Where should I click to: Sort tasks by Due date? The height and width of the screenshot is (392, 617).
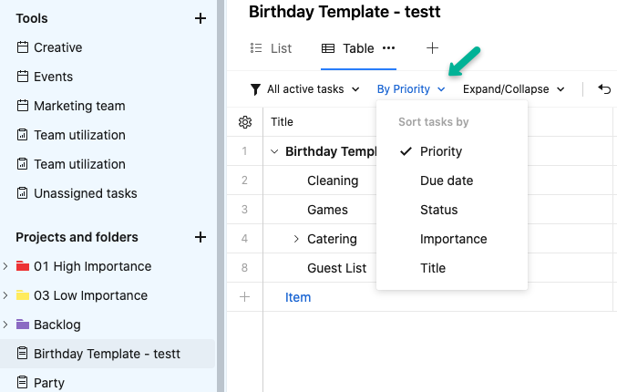click(x=447, y=181)
